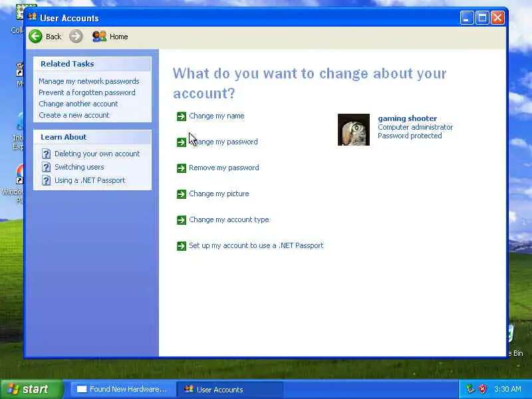Click green arrow beside Change my password
The height and width of the screenshot is (399, 532).
pyautogui.click(x=182, y=142)
